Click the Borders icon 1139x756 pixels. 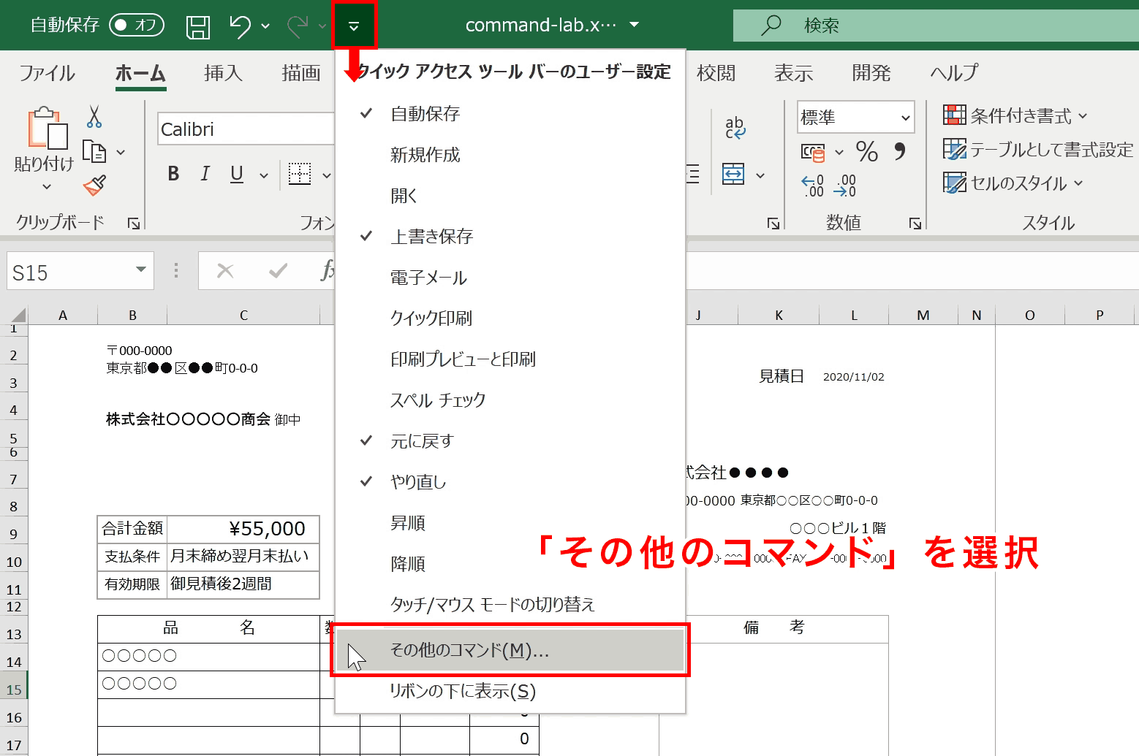300,174
